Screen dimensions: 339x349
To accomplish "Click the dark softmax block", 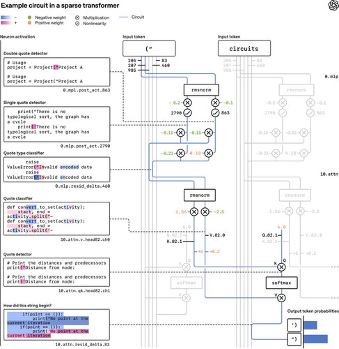I will coord(281,283).
